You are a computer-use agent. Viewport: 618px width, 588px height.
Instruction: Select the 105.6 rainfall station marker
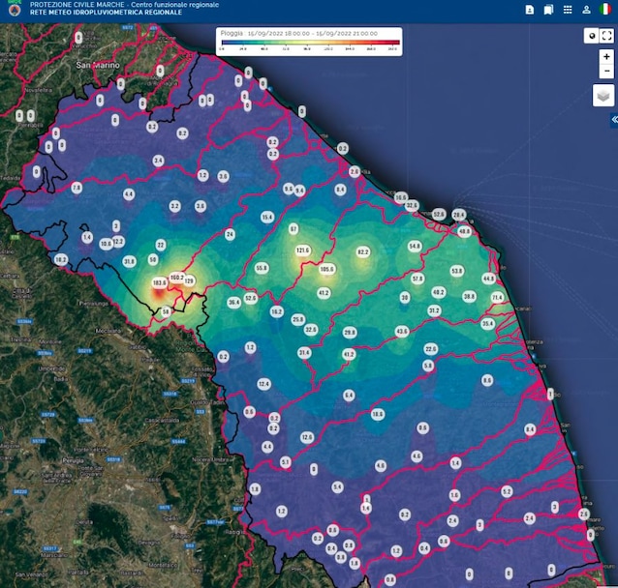[x=326, y=269]
